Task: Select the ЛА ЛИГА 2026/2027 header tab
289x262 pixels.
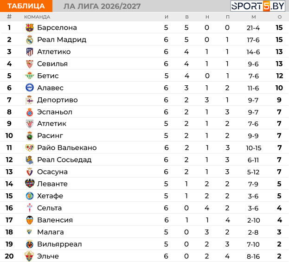Action: tap(102, 6)
